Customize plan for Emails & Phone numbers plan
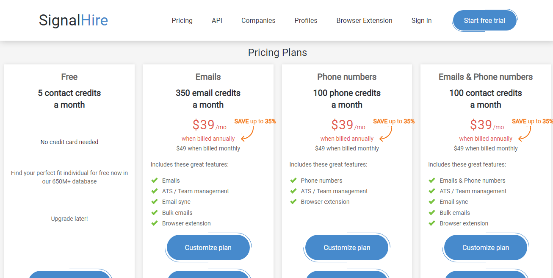 tap(485, 247)
